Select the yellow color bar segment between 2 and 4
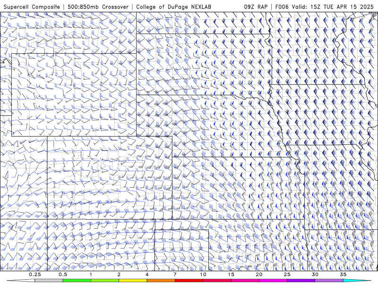The image size is (378, 283). click(x=133, y=281)
